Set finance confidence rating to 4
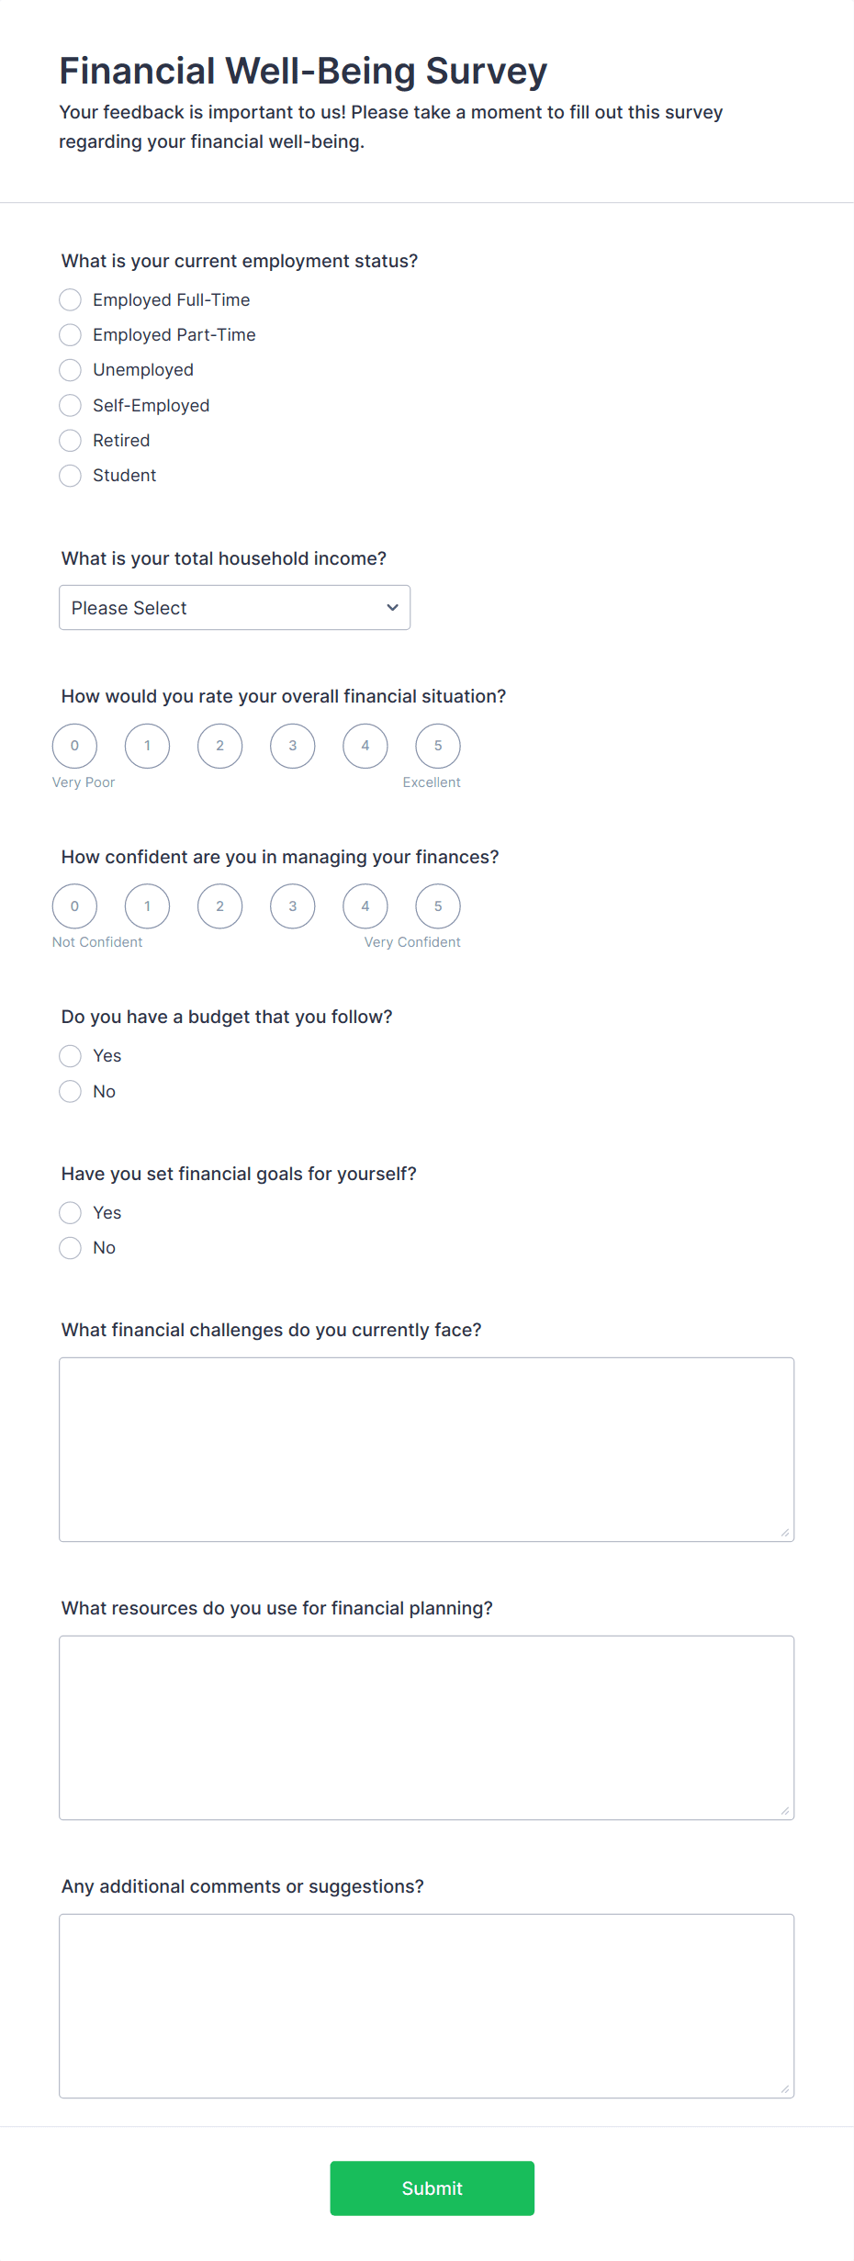This screenshot has height=2261, width=854. (x=365, y=906)
